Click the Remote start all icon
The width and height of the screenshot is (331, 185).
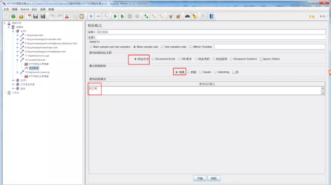(146, 16)
